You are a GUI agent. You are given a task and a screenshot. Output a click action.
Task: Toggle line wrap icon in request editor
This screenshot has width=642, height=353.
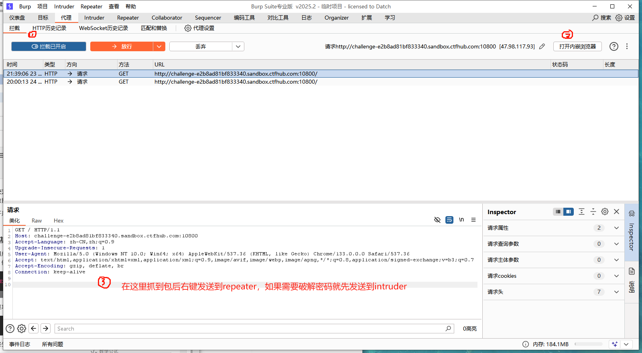[449, 220]
